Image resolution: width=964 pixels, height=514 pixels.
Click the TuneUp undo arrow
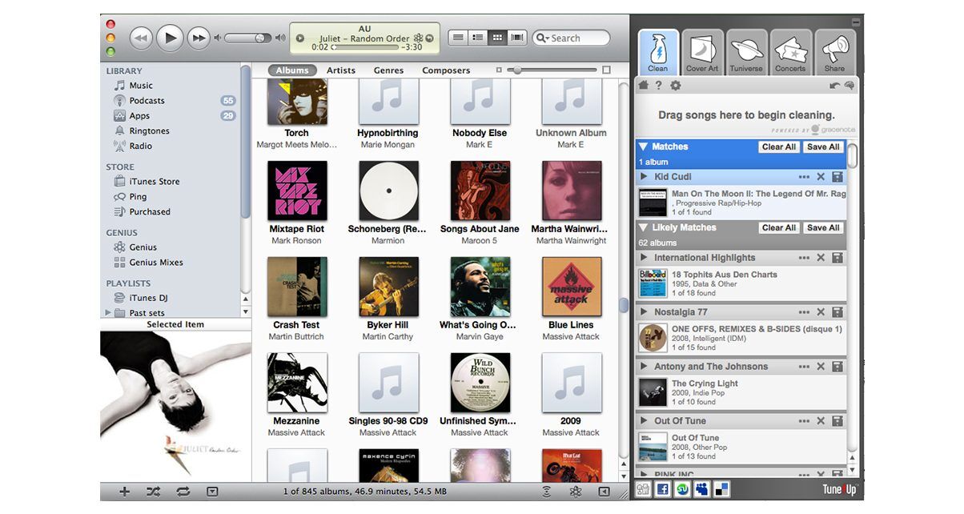834,86
